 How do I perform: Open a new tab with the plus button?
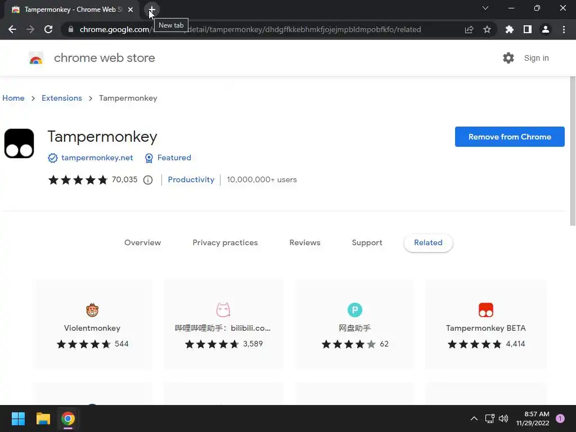tap(152, 10)
